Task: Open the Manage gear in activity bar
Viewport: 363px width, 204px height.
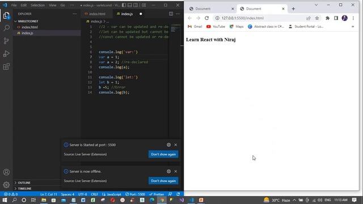Action: (6, 185)
